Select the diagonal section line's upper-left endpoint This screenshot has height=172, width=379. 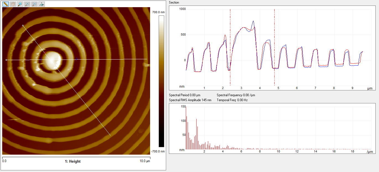click(x=23, y=26)
